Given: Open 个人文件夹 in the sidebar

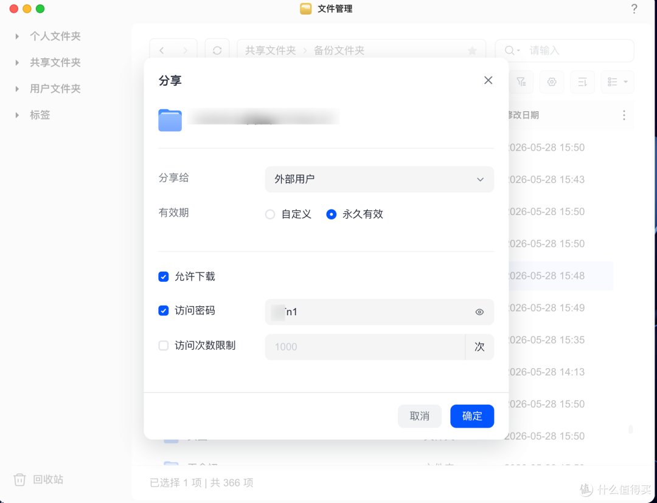Looking at the screenshot, I should tap(55, 36).
